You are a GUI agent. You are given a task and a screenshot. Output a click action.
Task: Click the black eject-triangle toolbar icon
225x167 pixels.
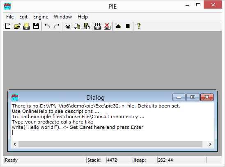click(x=118, y=26)
